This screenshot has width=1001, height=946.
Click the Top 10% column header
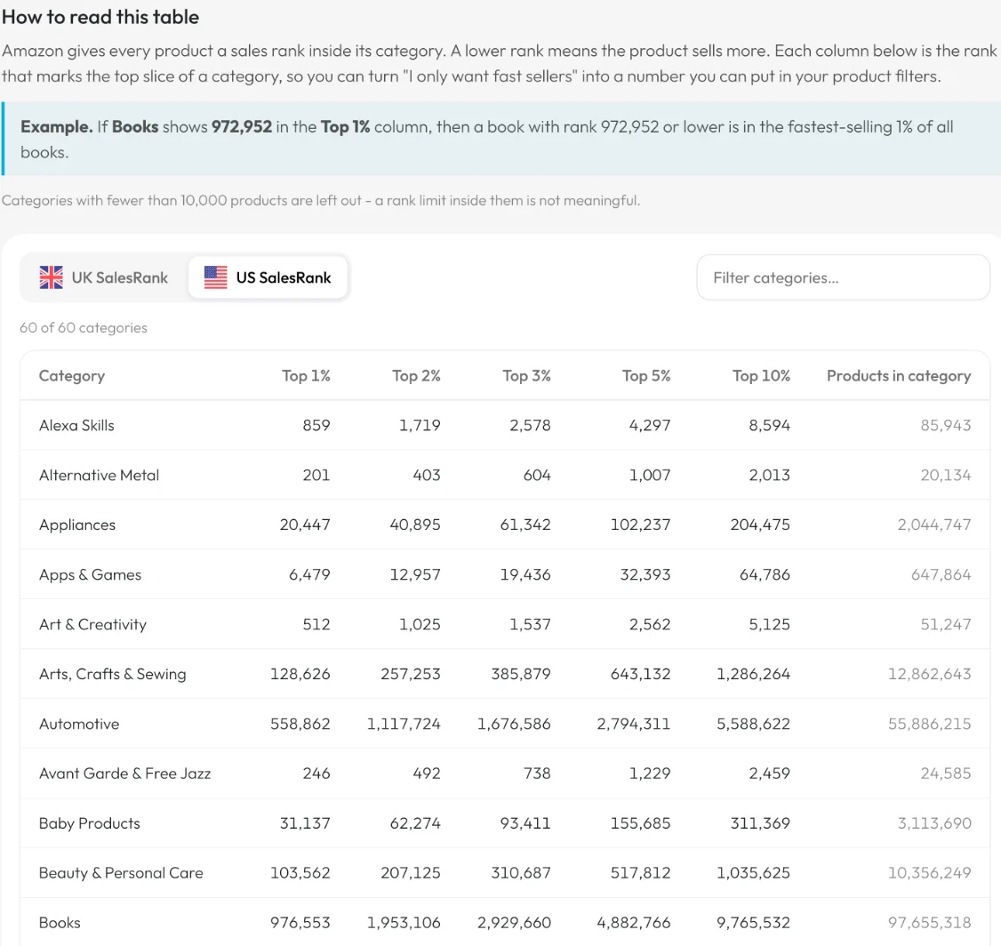(x=762, y=376)
